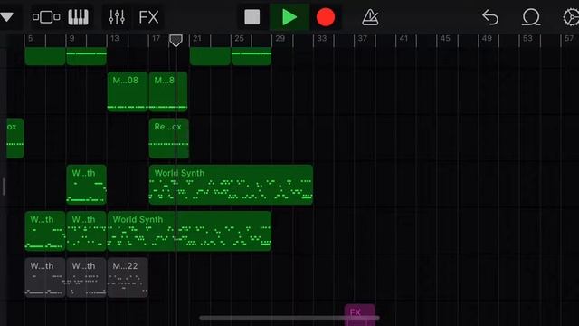Tap bar 41 on the ruler
This screenshot has height=326, width=579.
coord(404,38)
